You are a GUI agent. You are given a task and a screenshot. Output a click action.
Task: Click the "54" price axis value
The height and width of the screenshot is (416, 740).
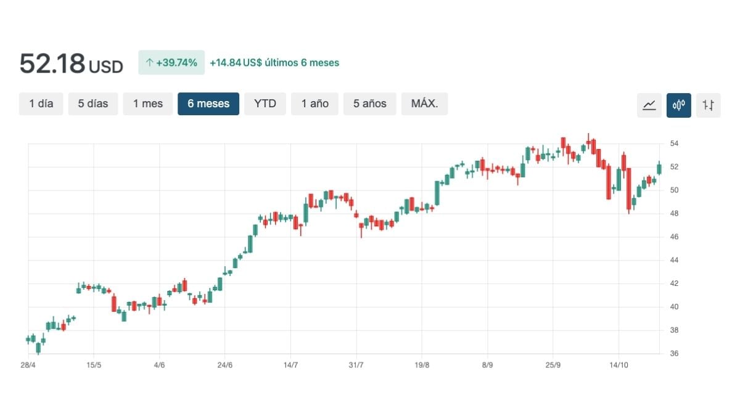tap(676, 143)
